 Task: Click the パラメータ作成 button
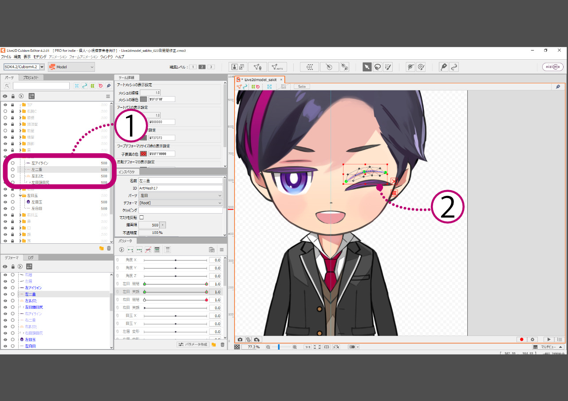pyautogui.click(x=193, y=344)
